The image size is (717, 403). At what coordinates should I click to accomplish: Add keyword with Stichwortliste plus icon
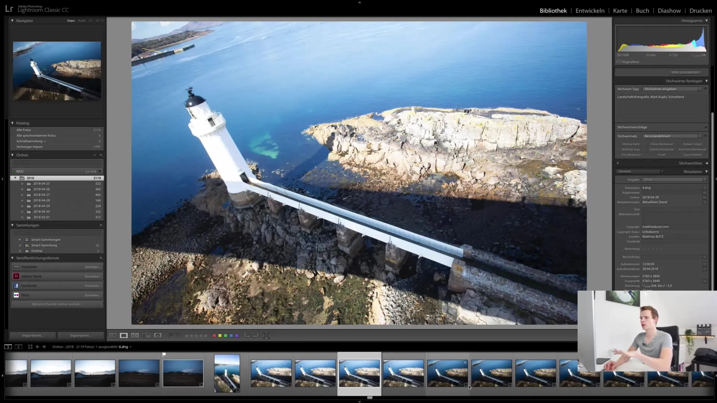click(618, 163)
